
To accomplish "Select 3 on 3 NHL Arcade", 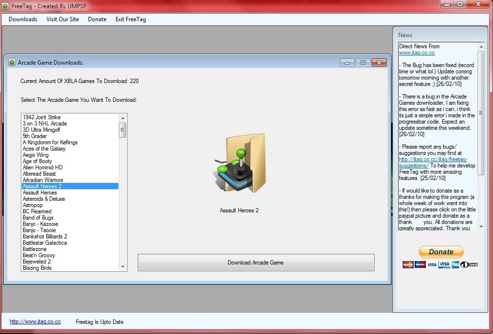I will [70, 124].
